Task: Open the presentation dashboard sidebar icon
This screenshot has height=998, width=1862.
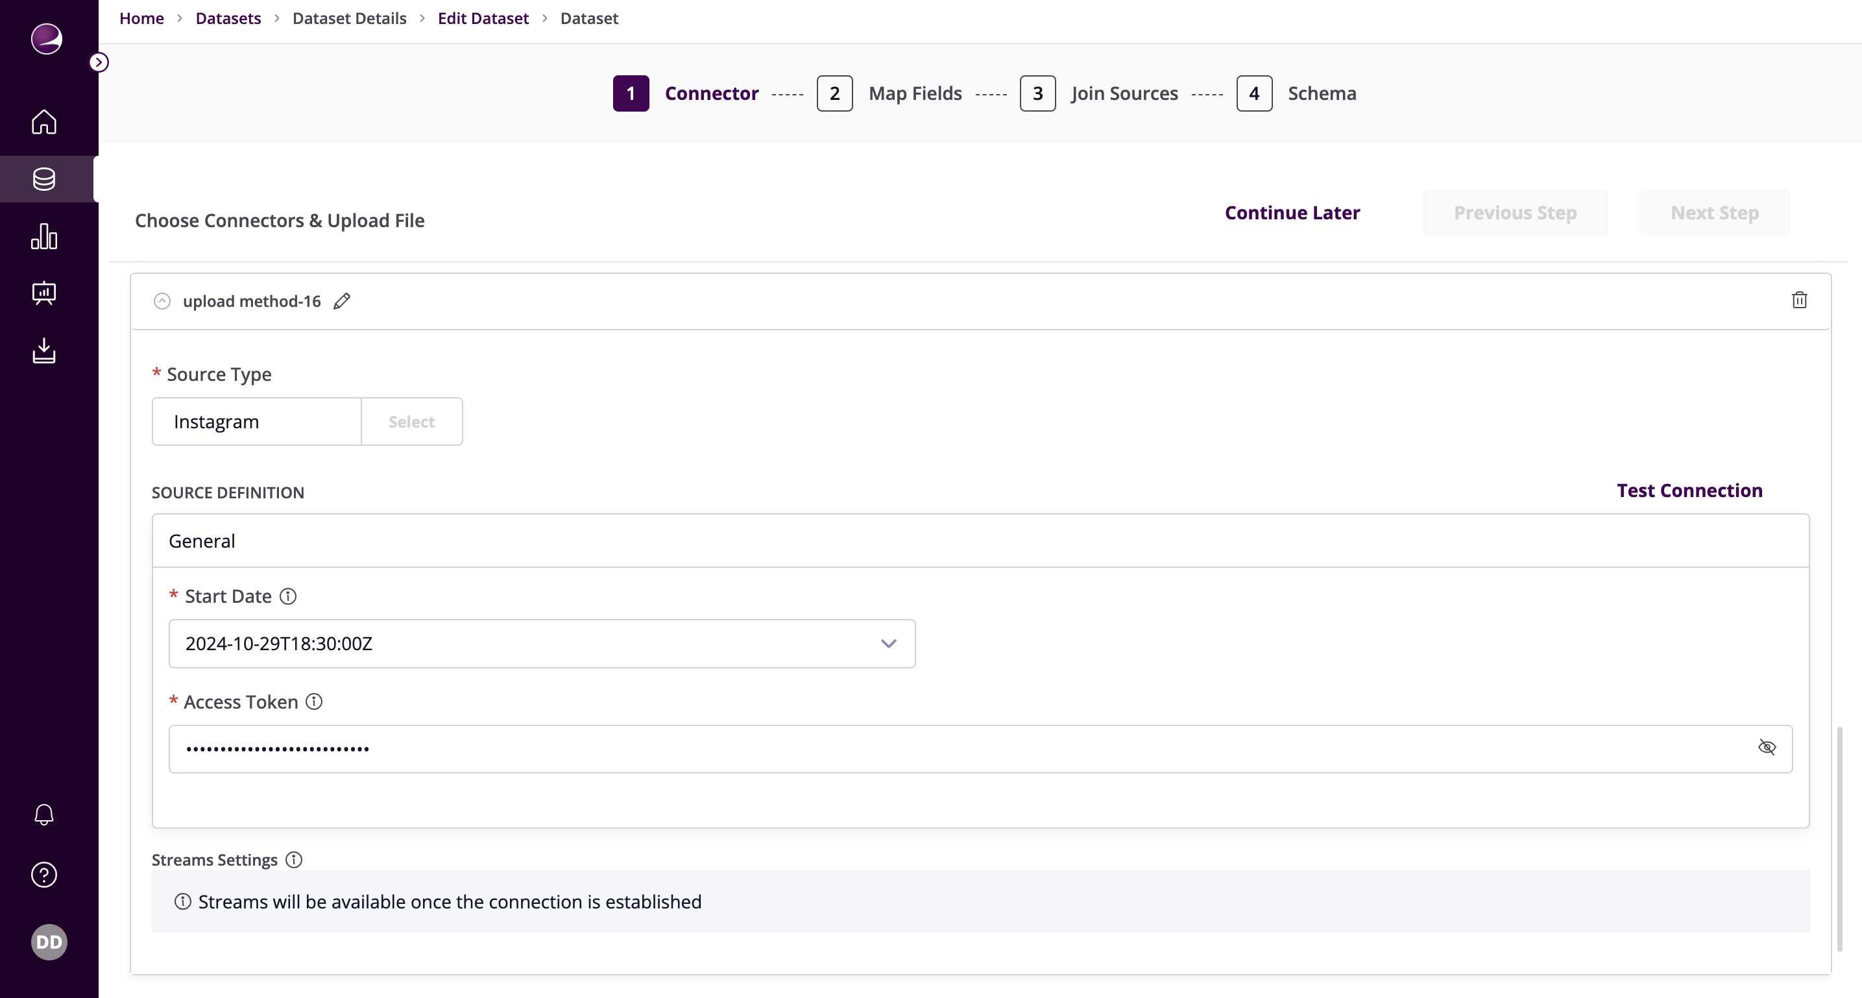Action: coord(44,293)
